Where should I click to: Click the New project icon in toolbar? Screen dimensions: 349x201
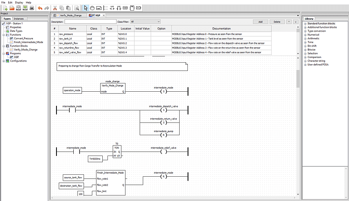(x=5, y=8)
